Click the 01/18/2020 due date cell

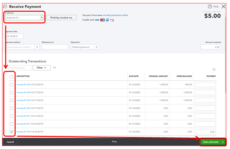point(134,132)
